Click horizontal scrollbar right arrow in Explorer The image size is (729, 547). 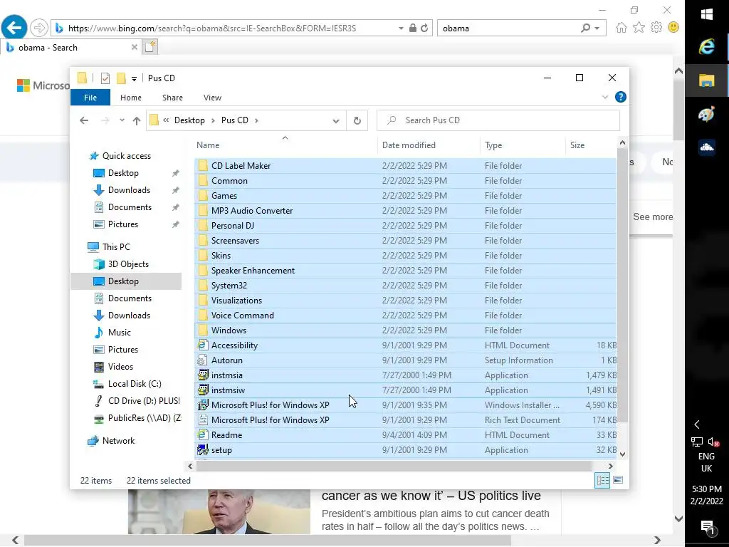point(610,466)
